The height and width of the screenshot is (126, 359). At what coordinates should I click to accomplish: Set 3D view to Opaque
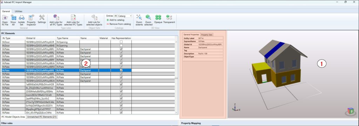(158, 19)
